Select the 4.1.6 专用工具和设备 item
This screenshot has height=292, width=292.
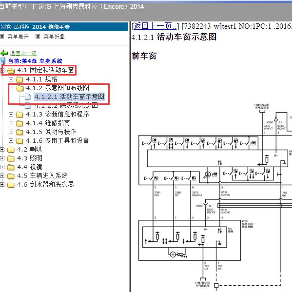58,140
